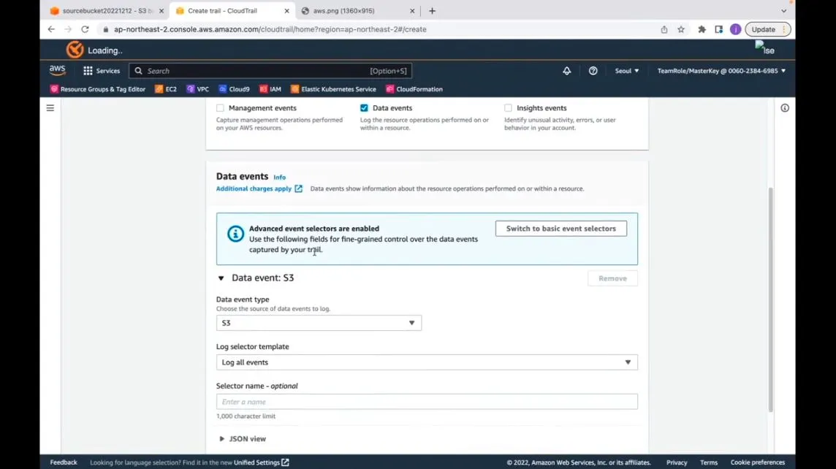Image resolution: width=836 pixels, height=469 pixels.
Task: Open the EC2 shortcut
Action: 166,89
